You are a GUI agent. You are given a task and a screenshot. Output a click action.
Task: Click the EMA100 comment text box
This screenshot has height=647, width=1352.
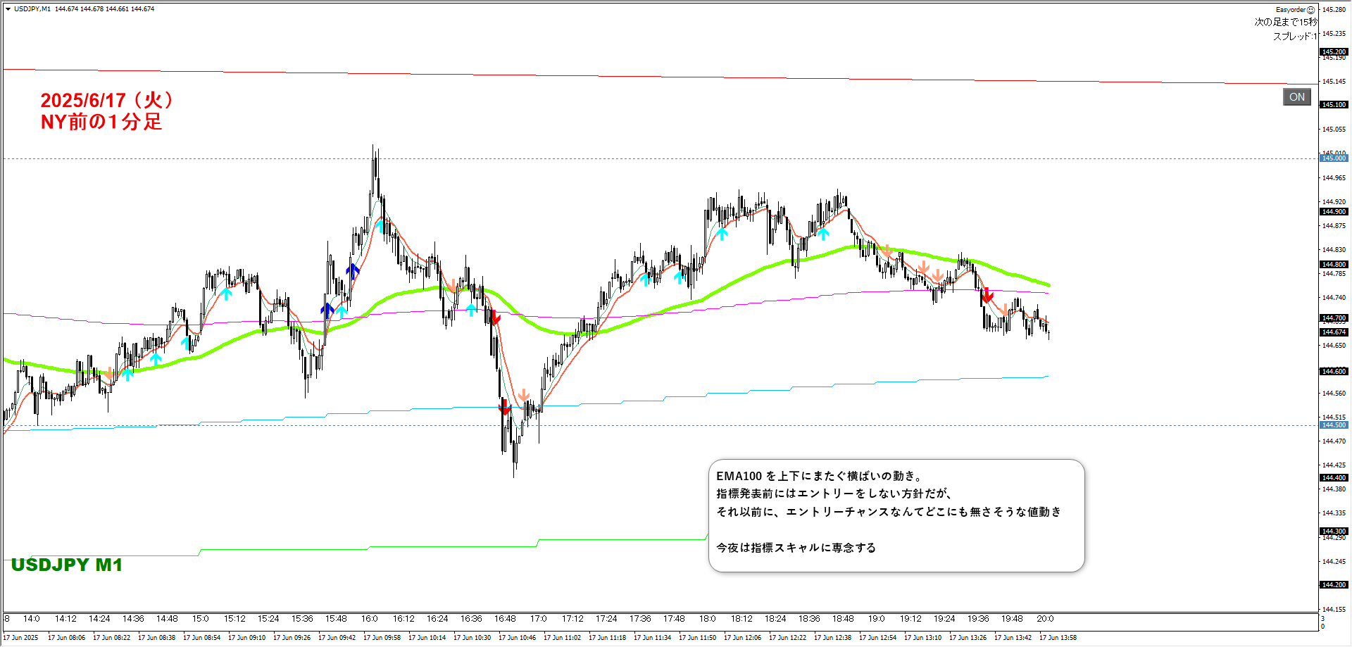[x=896, y=515]
